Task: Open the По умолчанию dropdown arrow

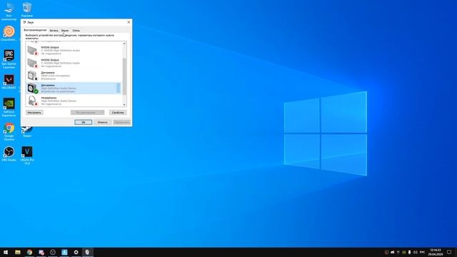Action: click(x=102, y=113)
